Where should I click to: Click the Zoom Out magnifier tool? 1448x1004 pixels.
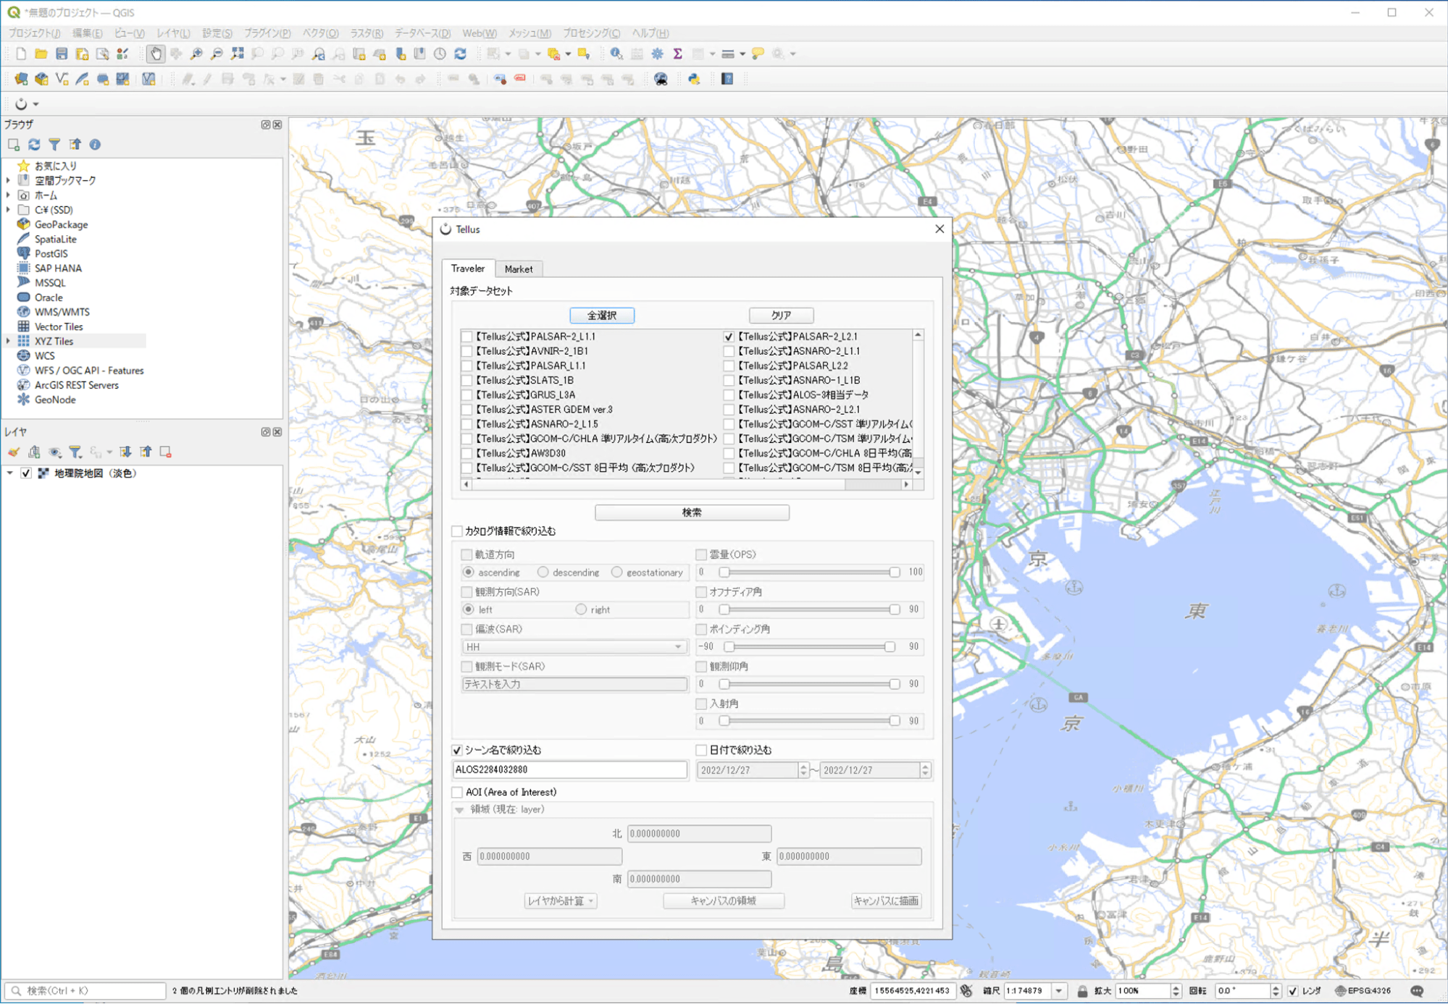217,54
